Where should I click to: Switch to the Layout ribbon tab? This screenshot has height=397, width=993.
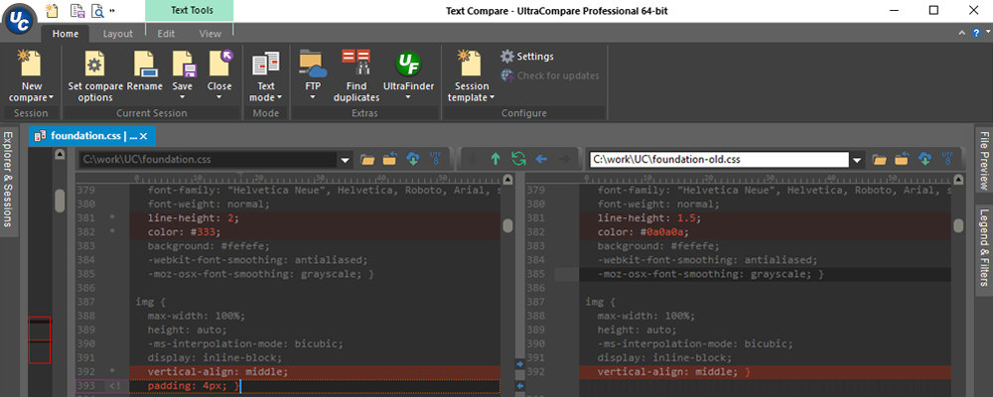click(x=117, y=33)
